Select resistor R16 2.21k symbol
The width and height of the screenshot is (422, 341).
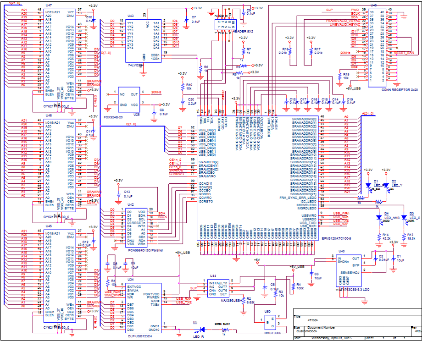pyautogui.click(x=290, y=52)
